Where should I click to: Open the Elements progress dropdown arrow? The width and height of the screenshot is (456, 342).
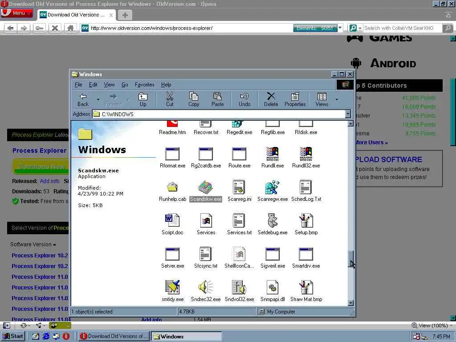(340, 28)
